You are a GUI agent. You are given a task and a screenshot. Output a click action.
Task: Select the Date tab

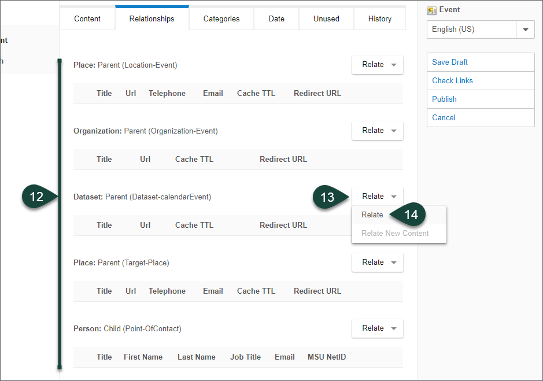point(276,19)
